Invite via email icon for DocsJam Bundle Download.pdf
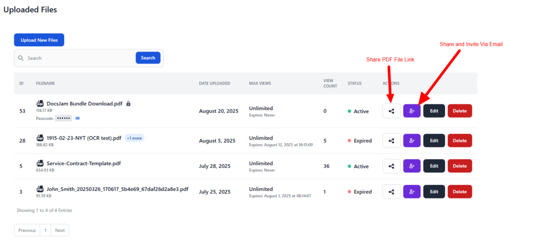 (x=412, y=111)
